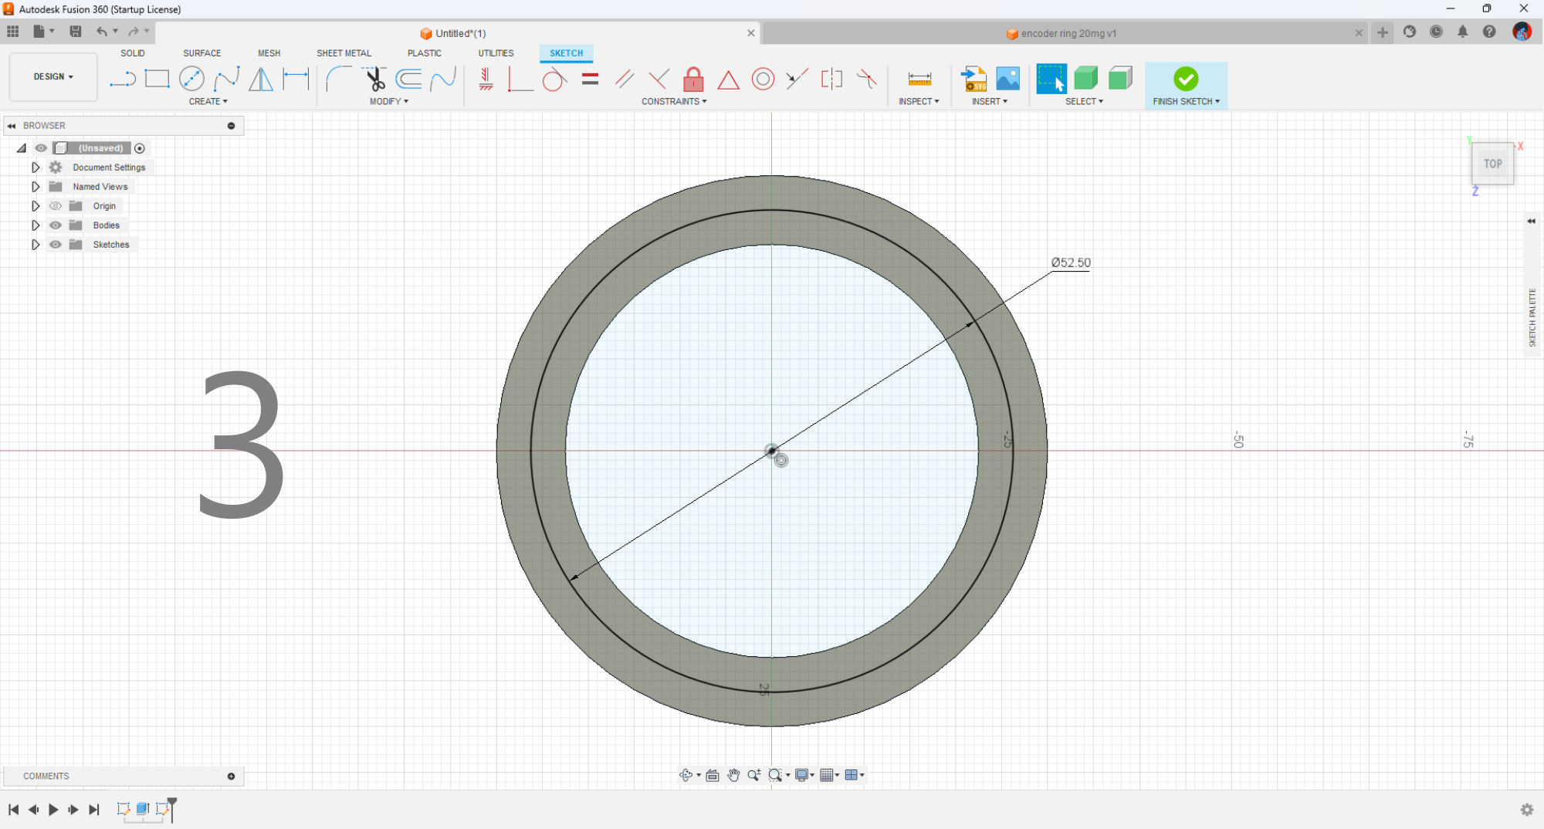The image size is (1544, 829).
Task: Show the Origin folder
Action: [x=55, y=205]
